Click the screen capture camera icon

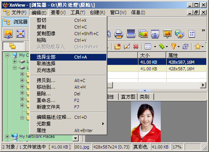click(x=155, y=34)
